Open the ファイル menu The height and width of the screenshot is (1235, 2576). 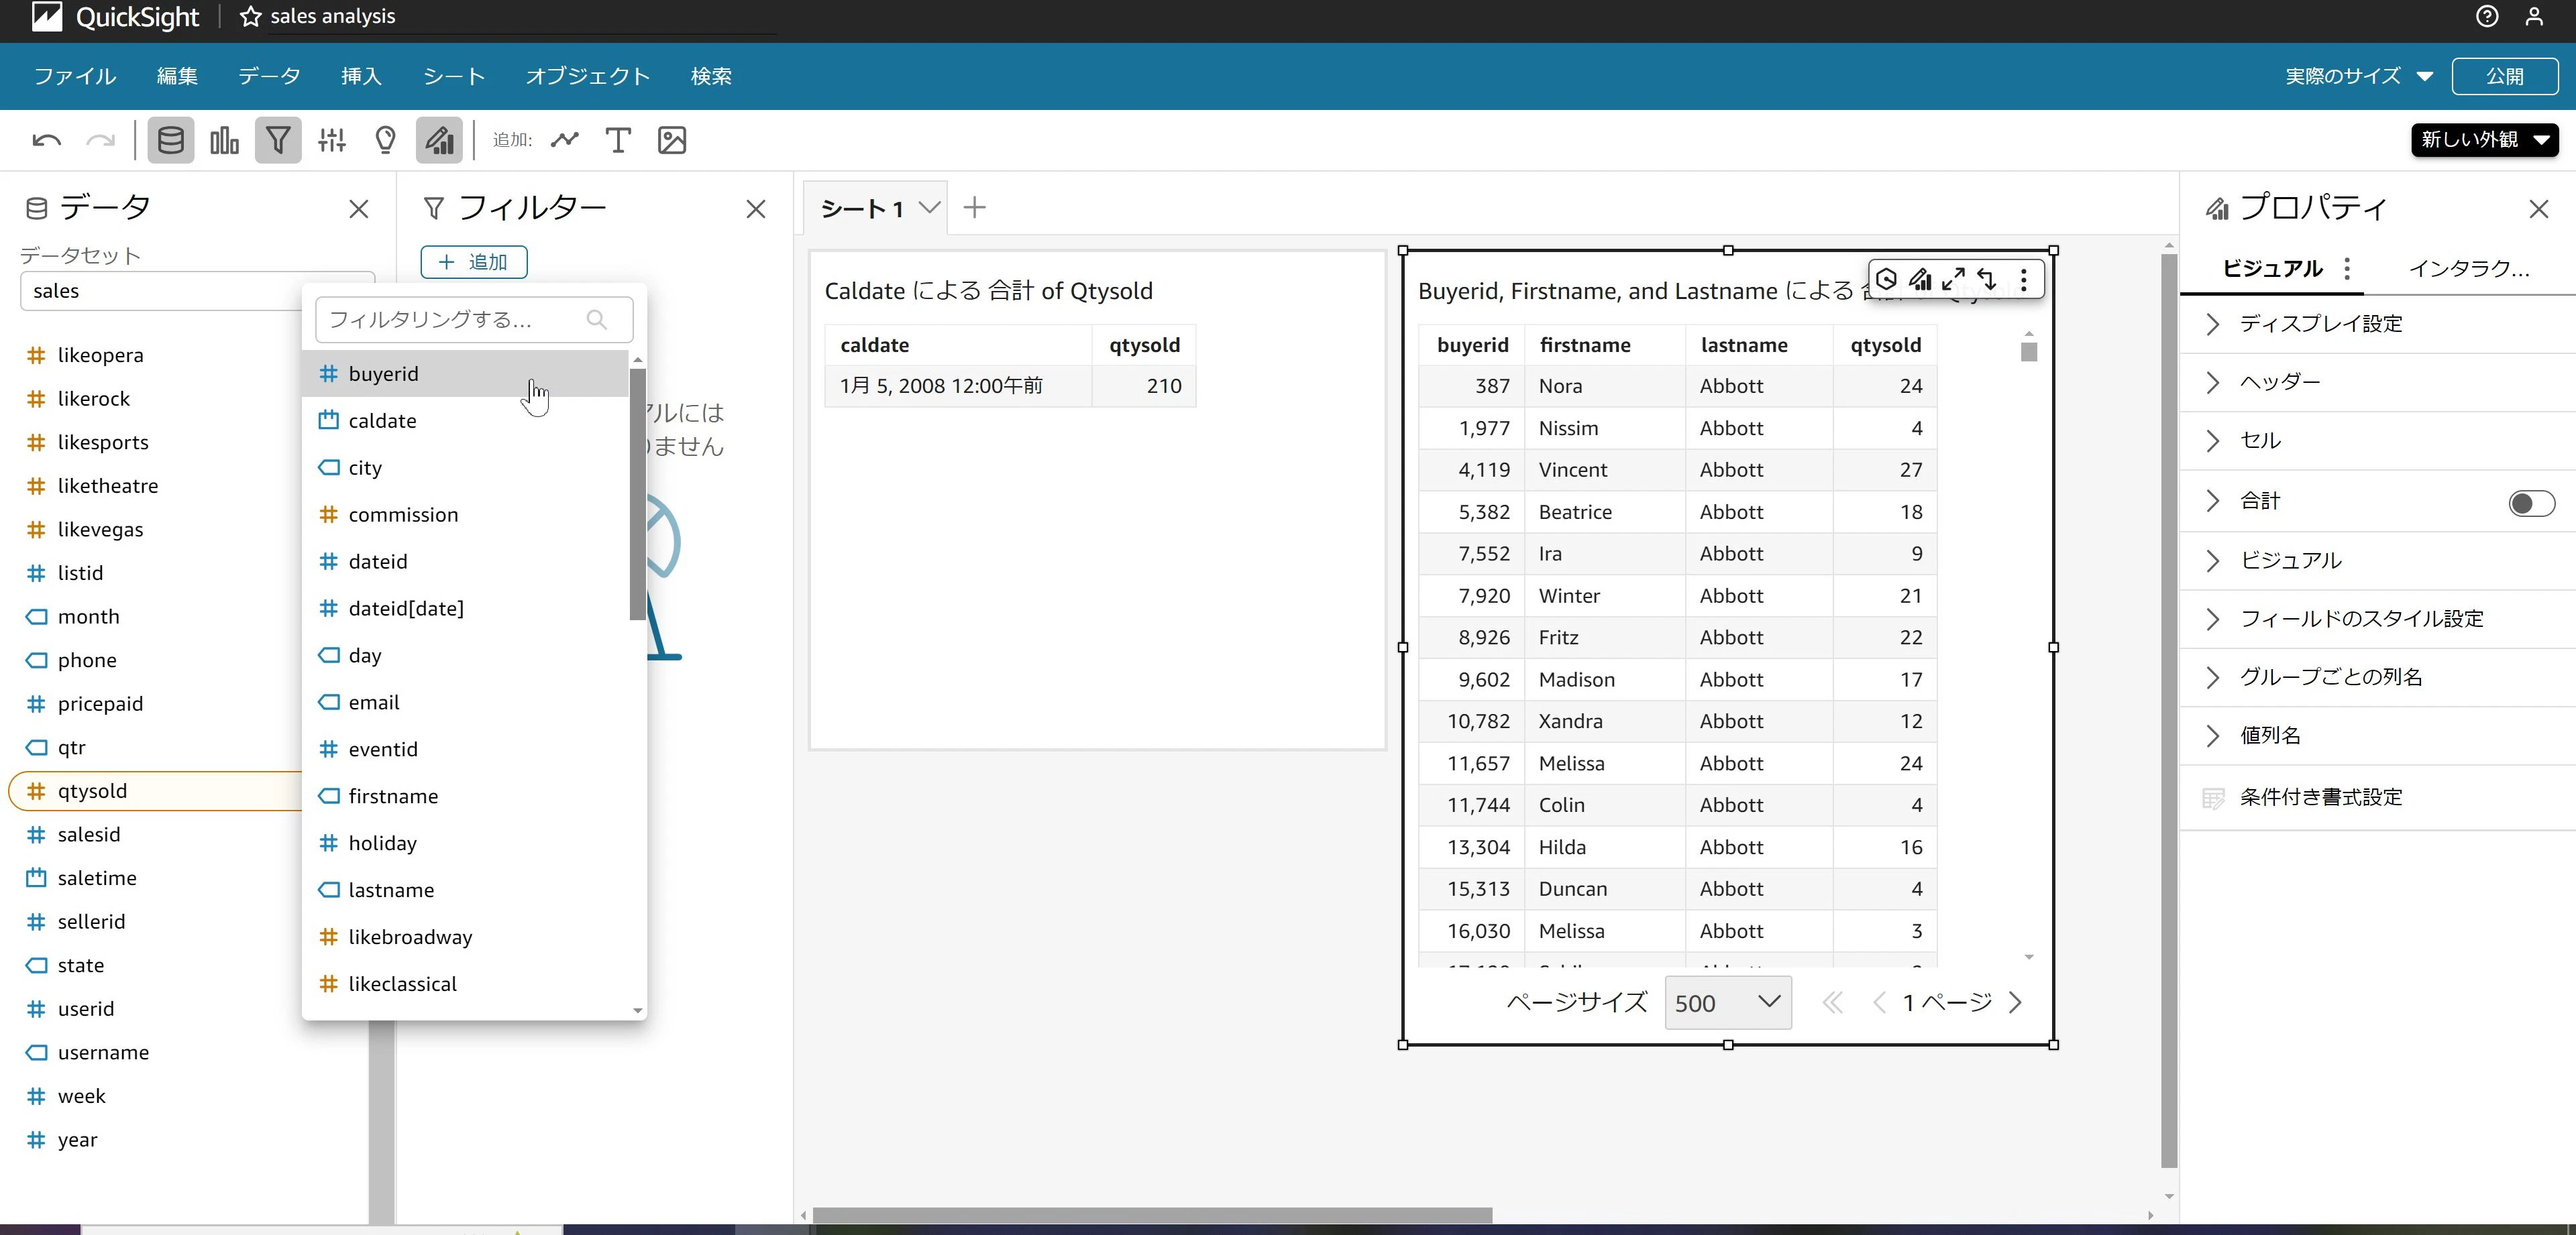(75, 77)
